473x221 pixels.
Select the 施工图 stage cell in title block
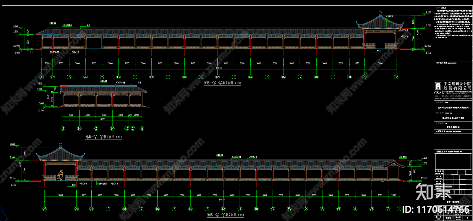point(448,218)
